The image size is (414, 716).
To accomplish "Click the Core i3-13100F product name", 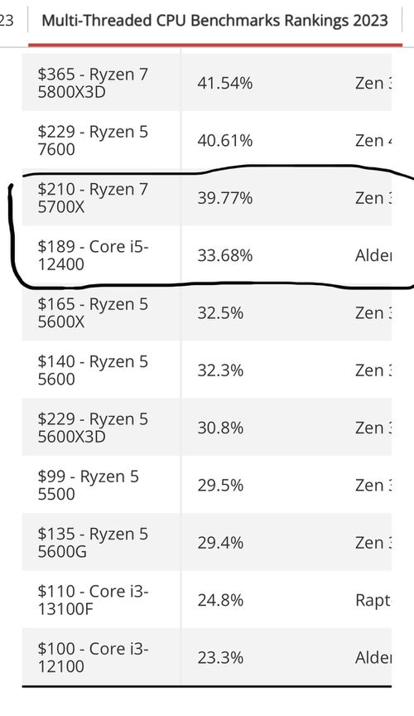I will (x=93, y=600).
